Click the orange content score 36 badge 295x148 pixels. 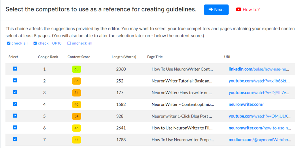[76, 81]
